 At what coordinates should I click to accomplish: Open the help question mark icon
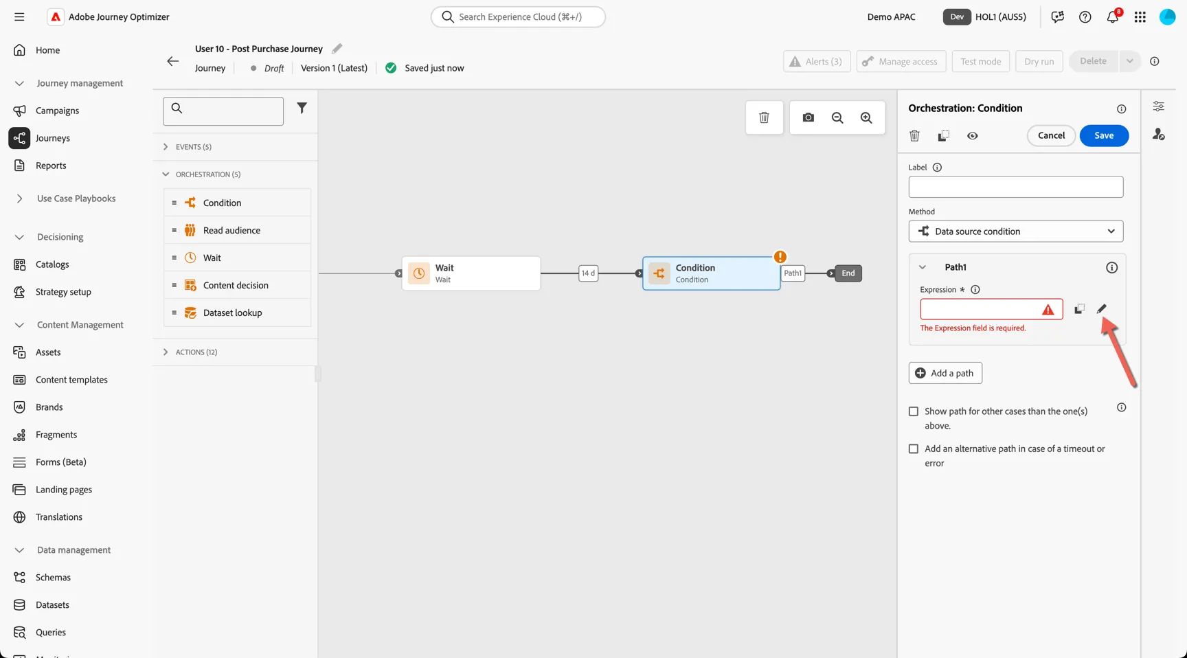click(x=1085, y=16)
